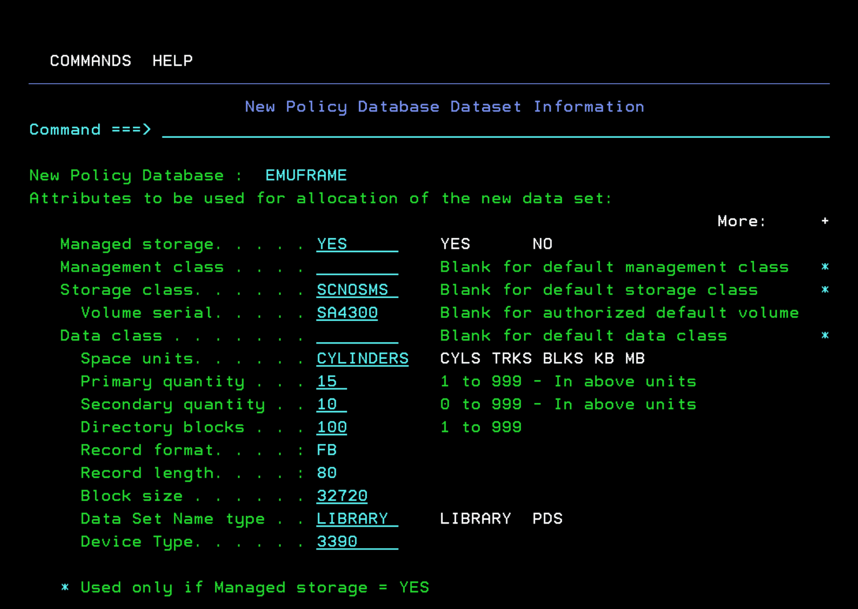Choose the MB space unit option
The height and width of the screenshot is (609, 858).
(x=634, y=359)
